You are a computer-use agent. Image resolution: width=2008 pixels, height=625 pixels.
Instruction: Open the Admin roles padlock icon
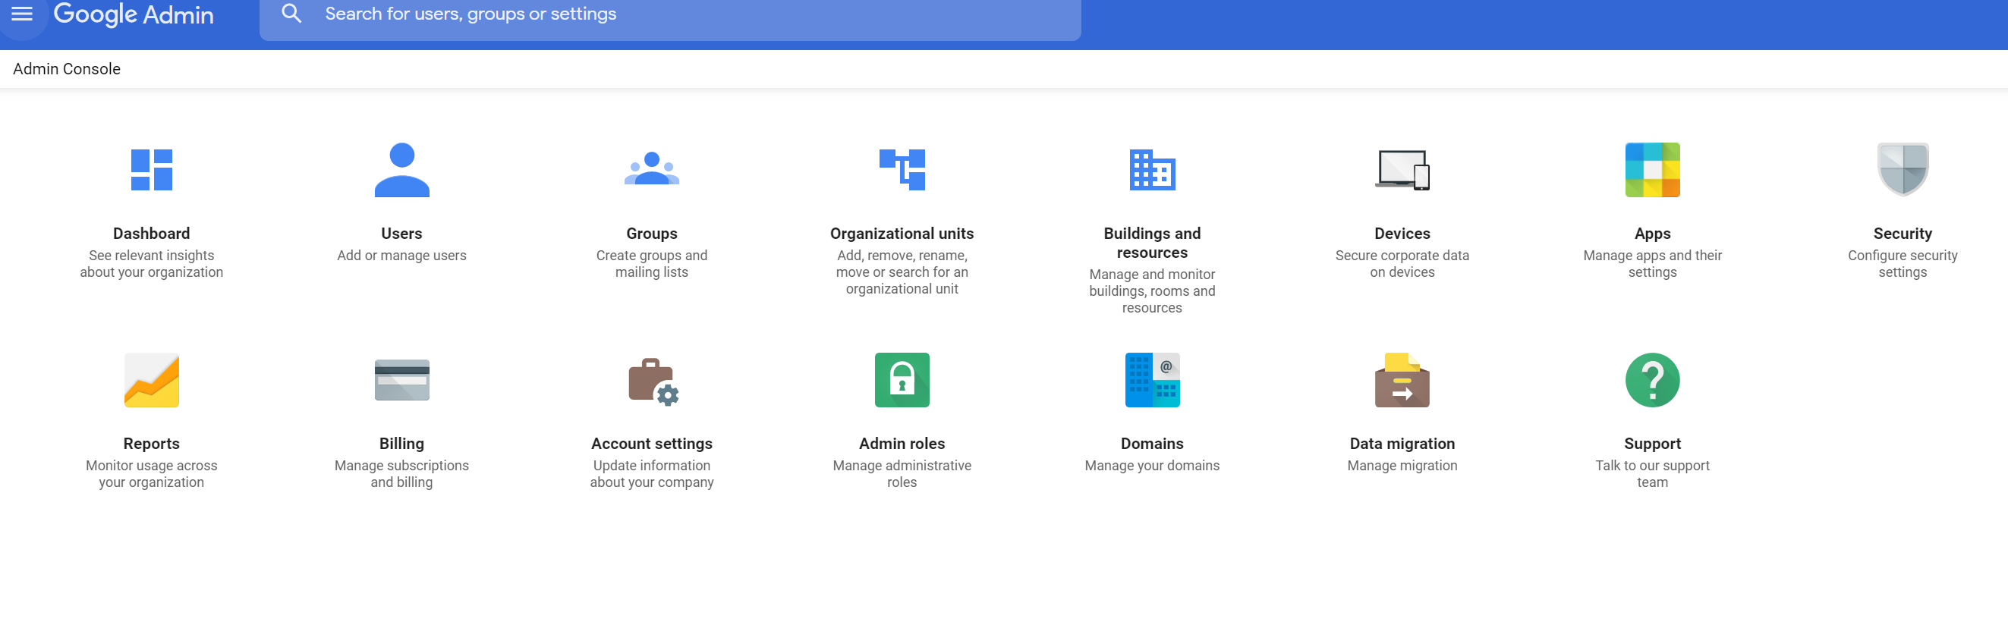902,380
